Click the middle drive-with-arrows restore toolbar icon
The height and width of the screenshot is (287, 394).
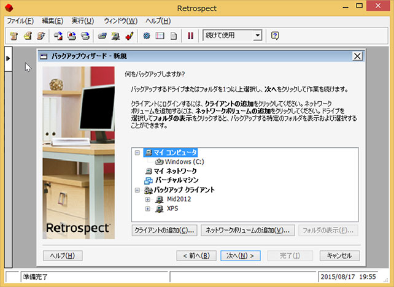tap(72, 36)
